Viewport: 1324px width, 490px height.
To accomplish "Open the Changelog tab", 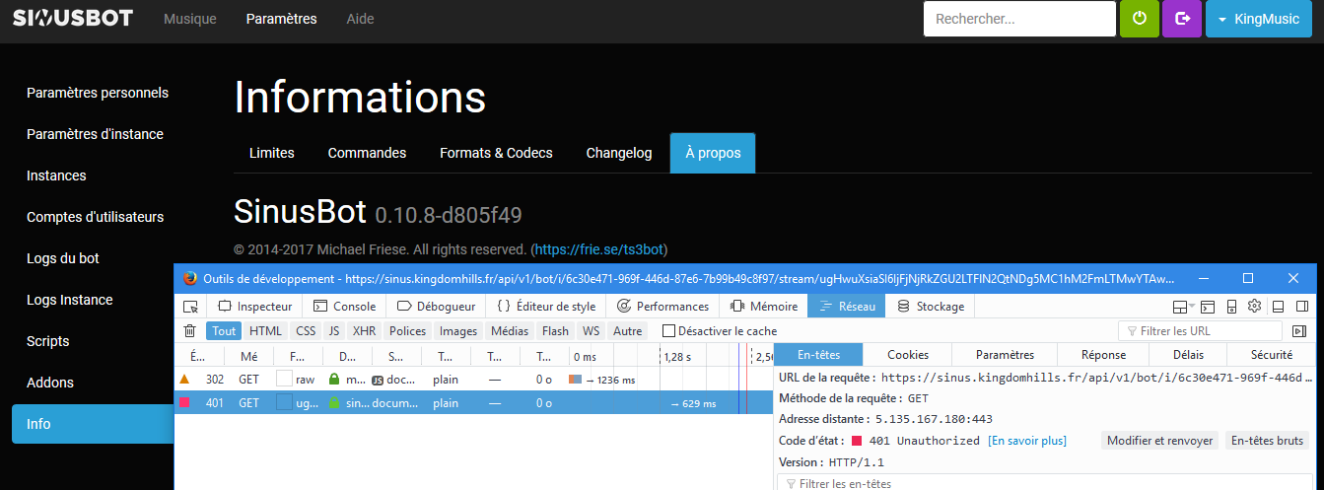I will [619, 153].
